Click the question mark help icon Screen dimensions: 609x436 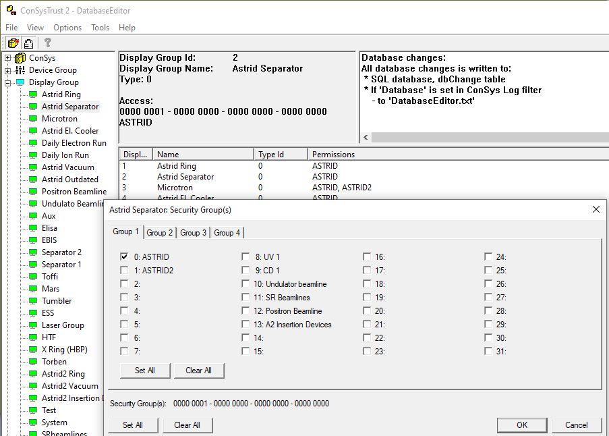[48, 43]
